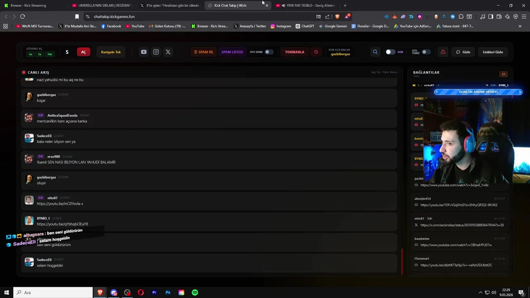This screenshot has height=298, width=530.
Task: Expand the hidden bookmarks chevron
Action: pos(520,26)
